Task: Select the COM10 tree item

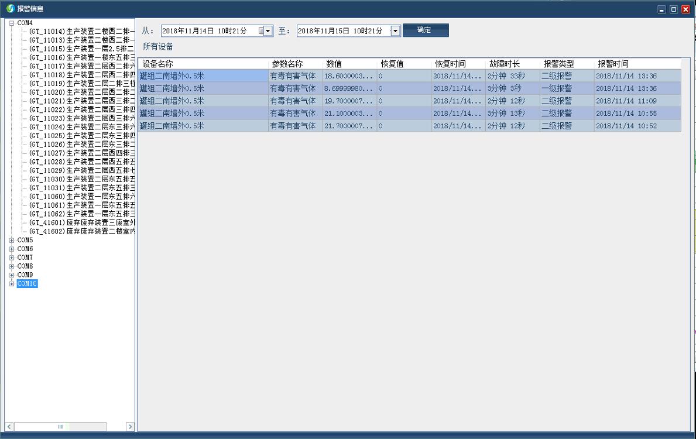Action: click(27, 284)
